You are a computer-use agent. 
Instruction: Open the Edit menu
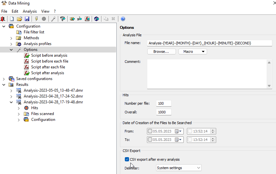click(x=15, y=11)
